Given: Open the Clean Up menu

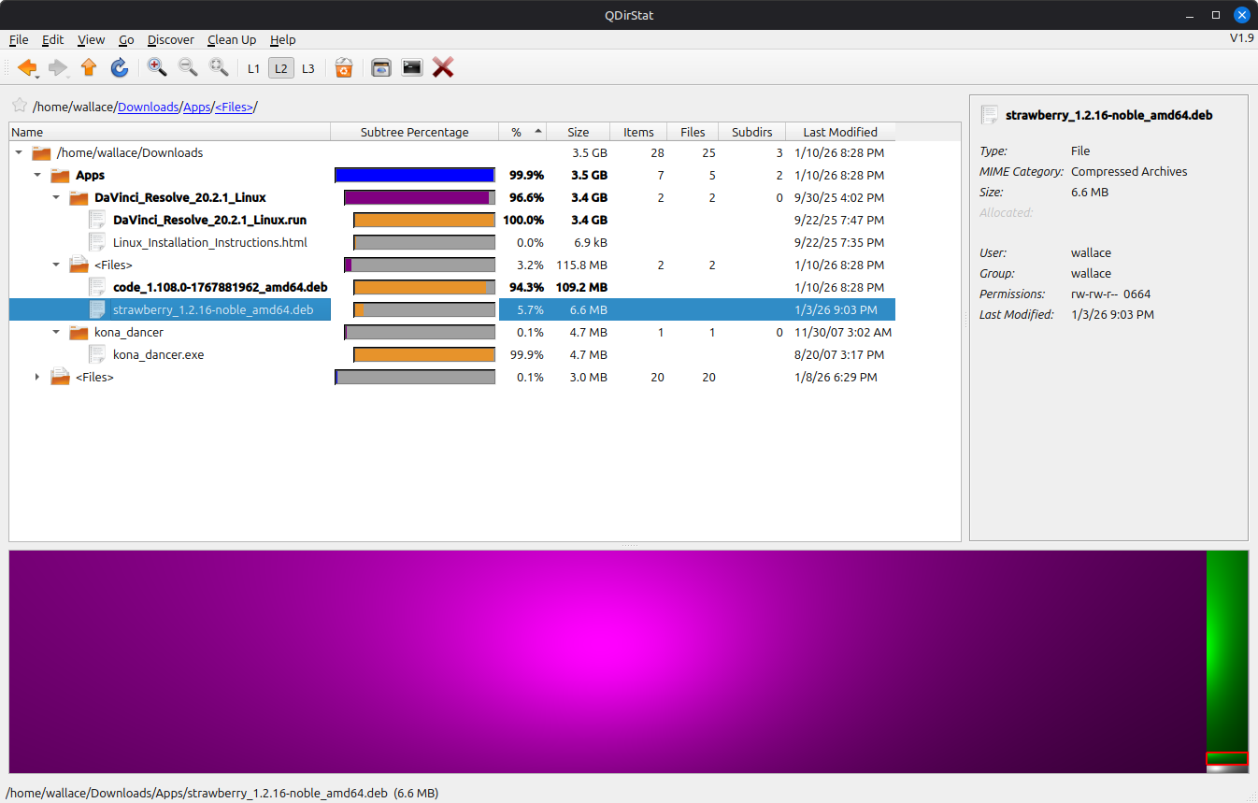Looking at the screenshot, I should [231, 39].
